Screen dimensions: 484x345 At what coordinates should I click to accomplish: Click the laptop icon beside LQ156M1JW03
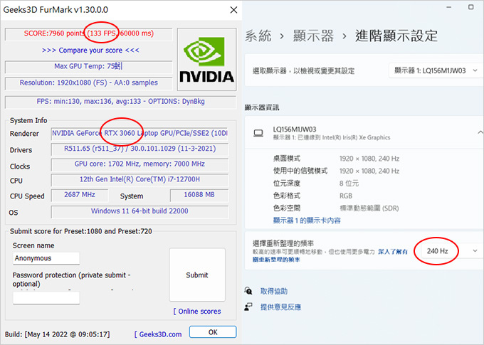point(258,133)
